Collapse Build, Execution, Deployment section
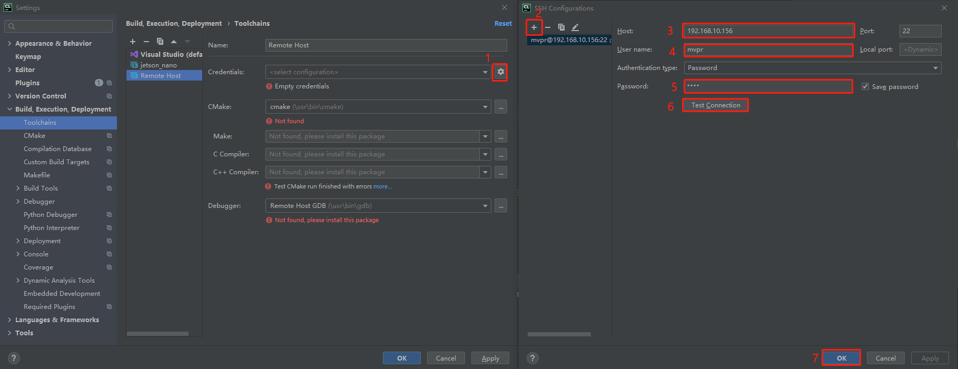 coord(9,109)
